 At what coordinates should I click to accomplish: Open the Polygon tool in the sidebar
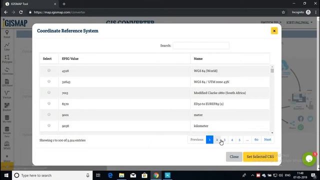coord(7,59)
